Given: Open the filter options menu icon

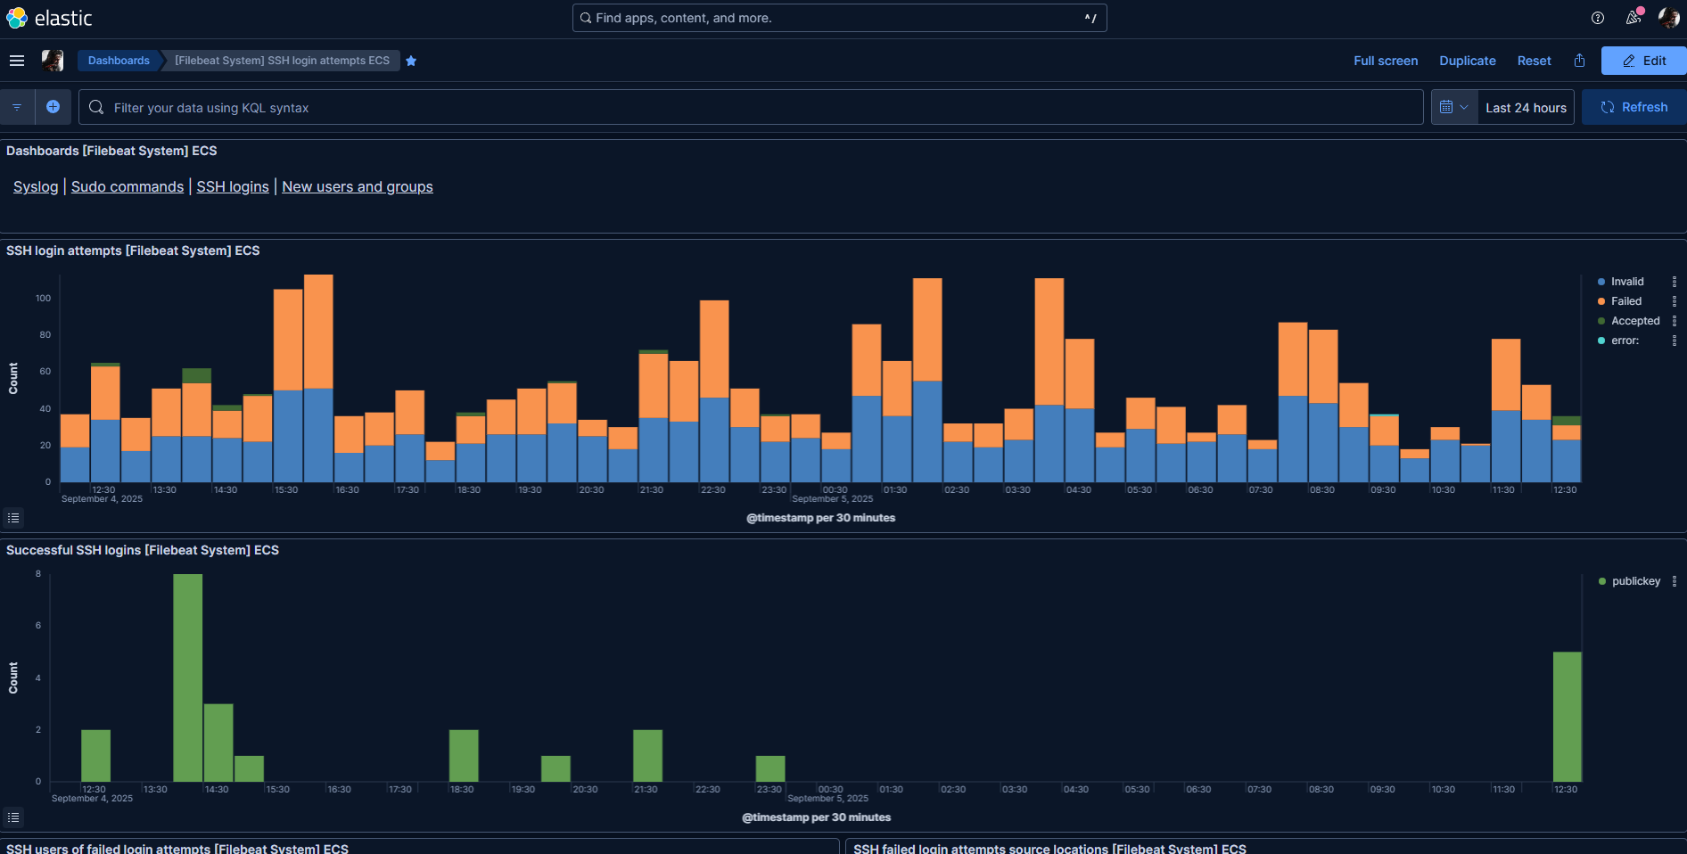Looking at the screenshot, I should [x=17, y=107].
